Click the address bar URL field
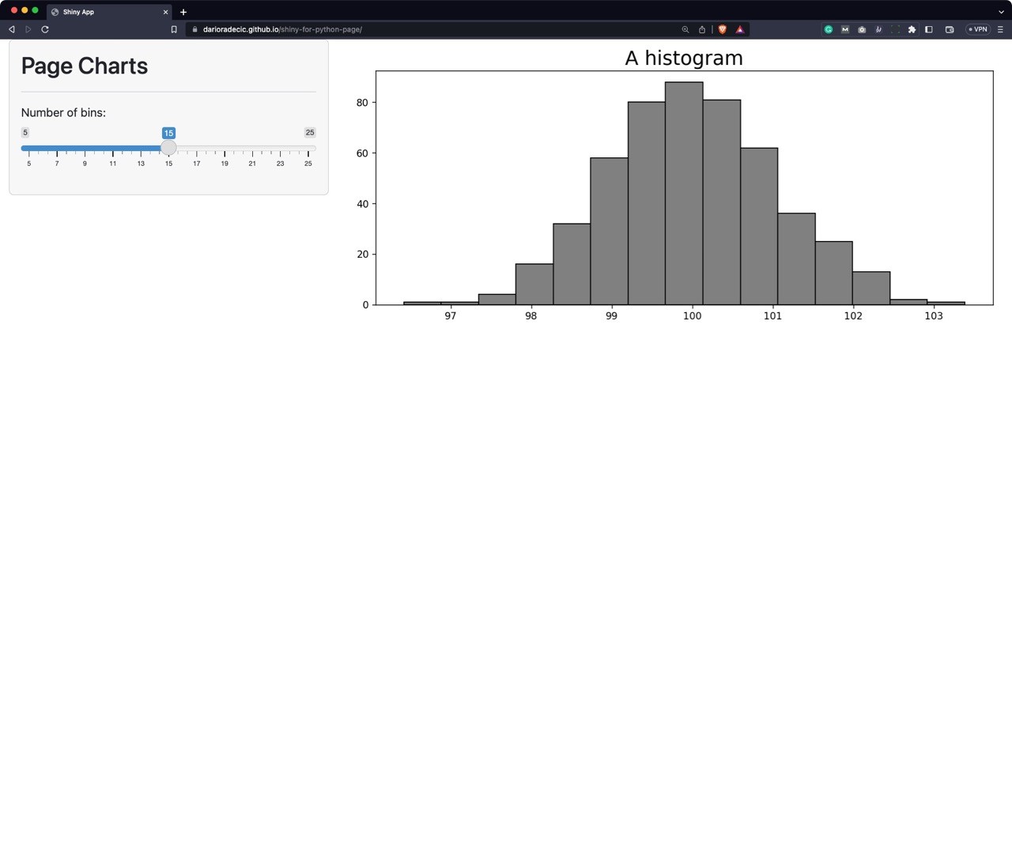The width and height of the screenshot is (1012, 842). coord(435,29)
